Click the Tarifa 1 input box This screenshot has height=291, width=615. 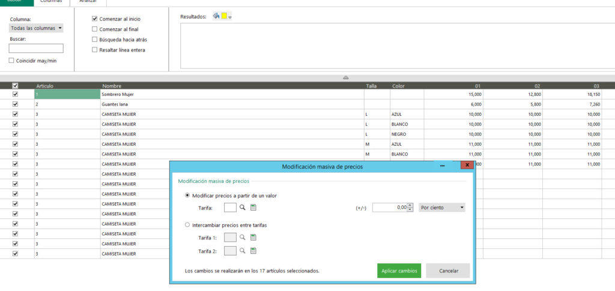(x=230, y=238)
